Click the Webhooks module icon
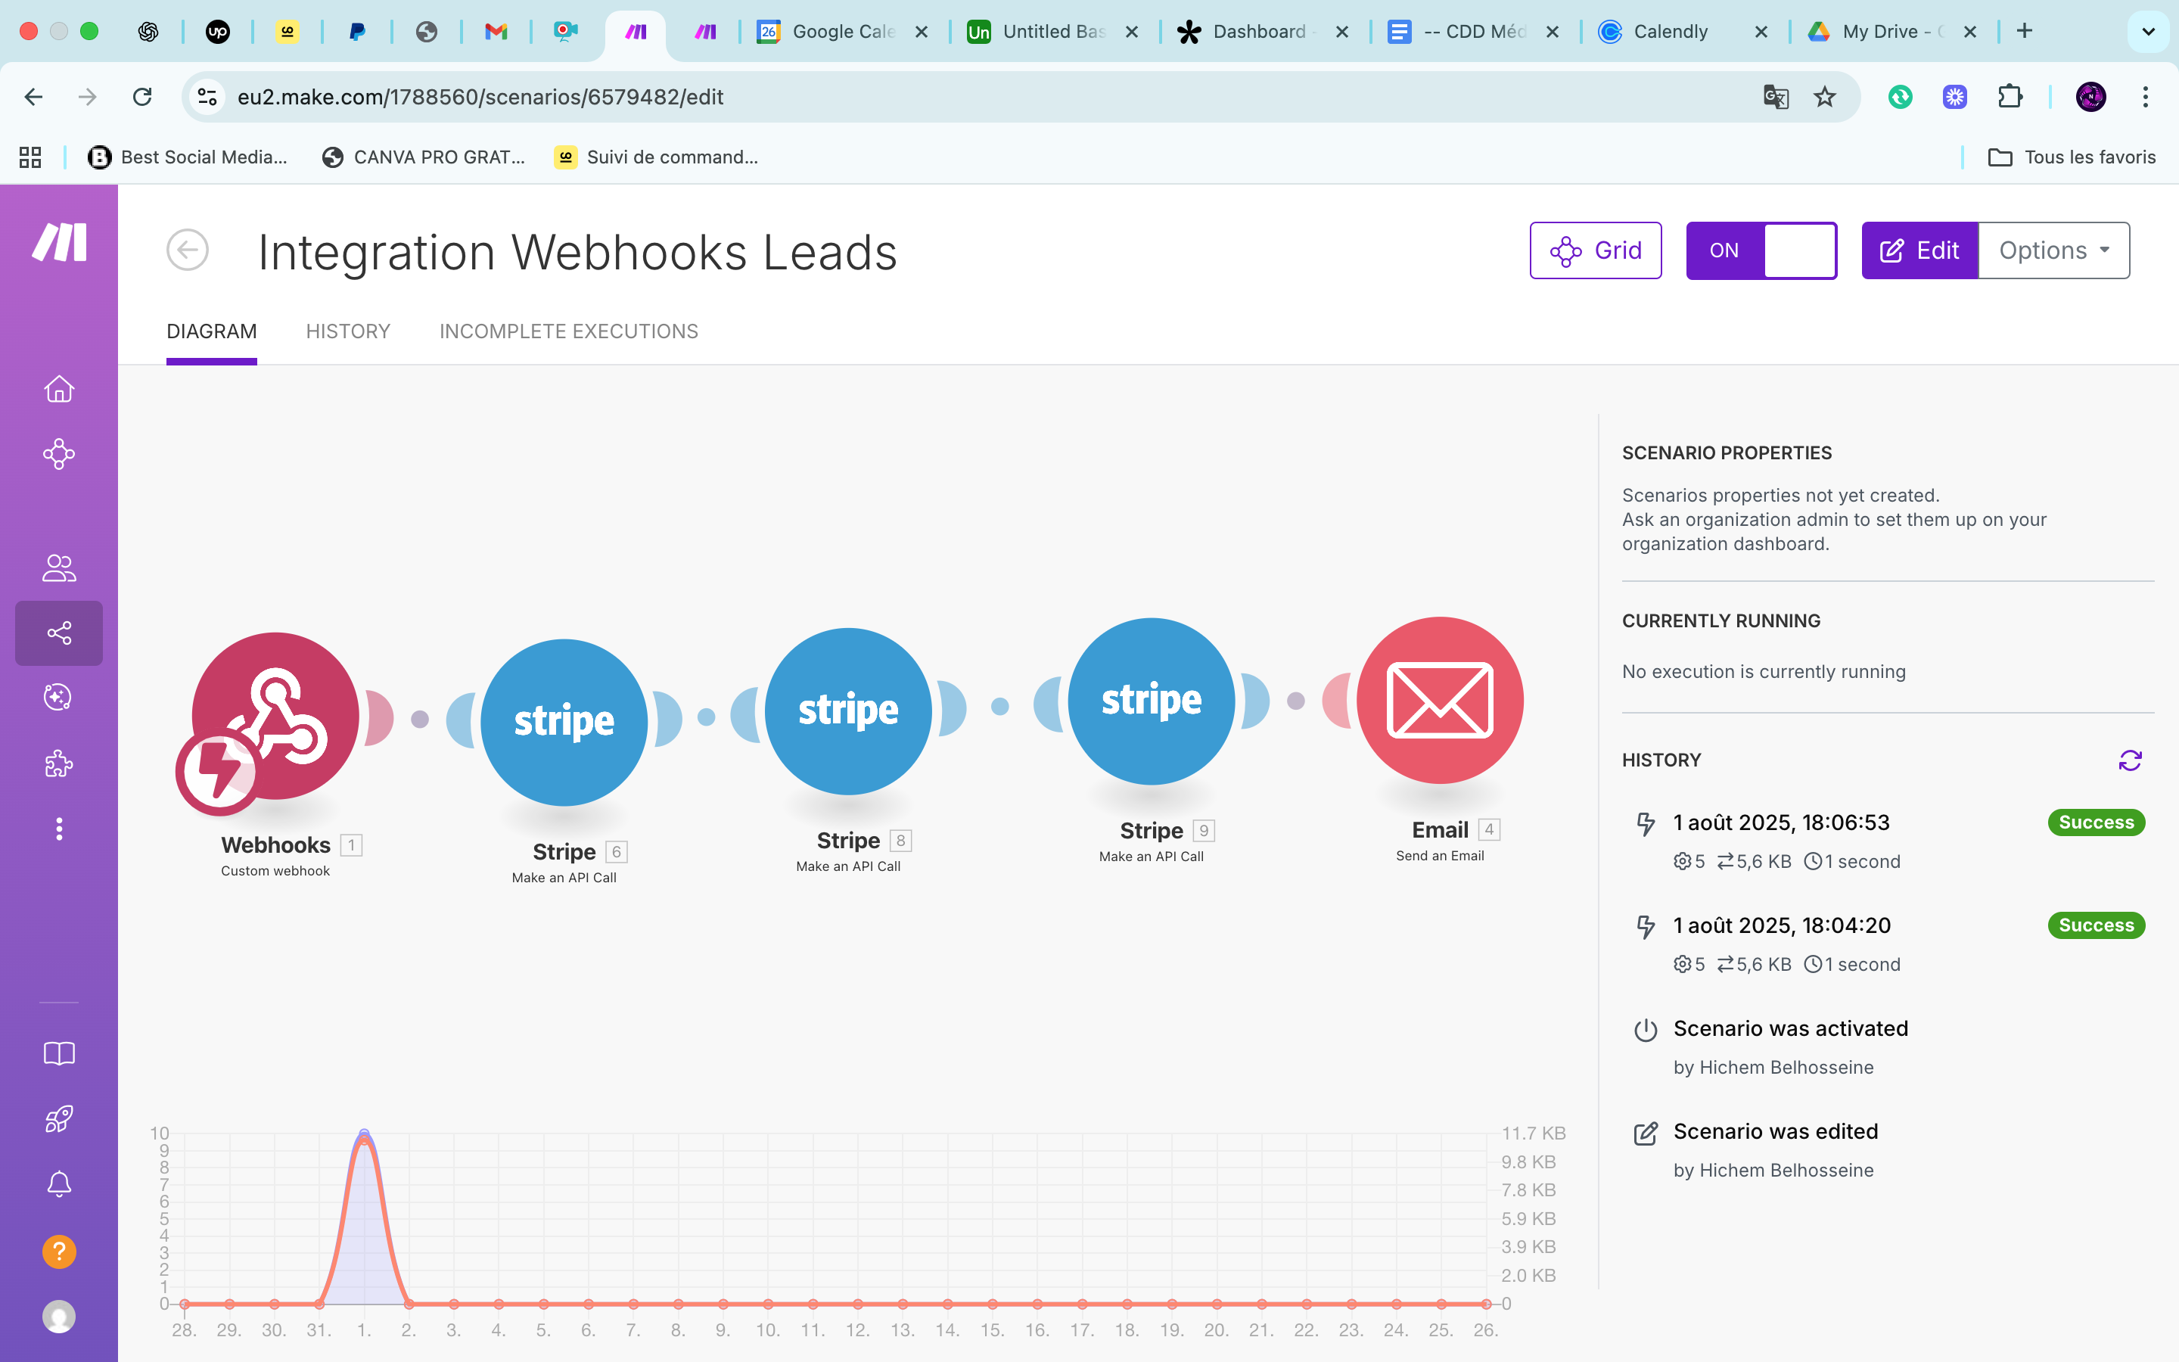The image size is (2179, 1362). (x=275, y=716)
